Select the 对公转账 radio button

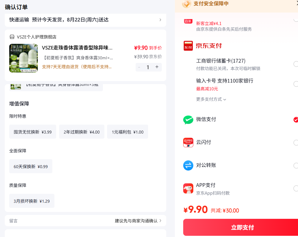pyautogui.click(x=296, y=165)
